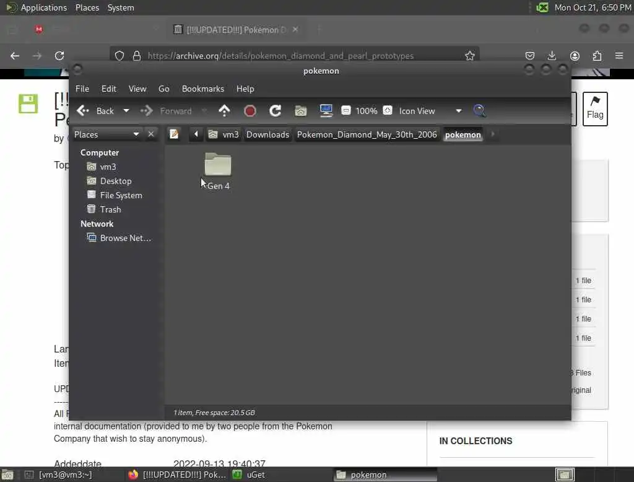The width and height of the screenshot is (634, 482).
Task: Click the Firefox shield tracking protection icon
Action: [x=119, y=55]
